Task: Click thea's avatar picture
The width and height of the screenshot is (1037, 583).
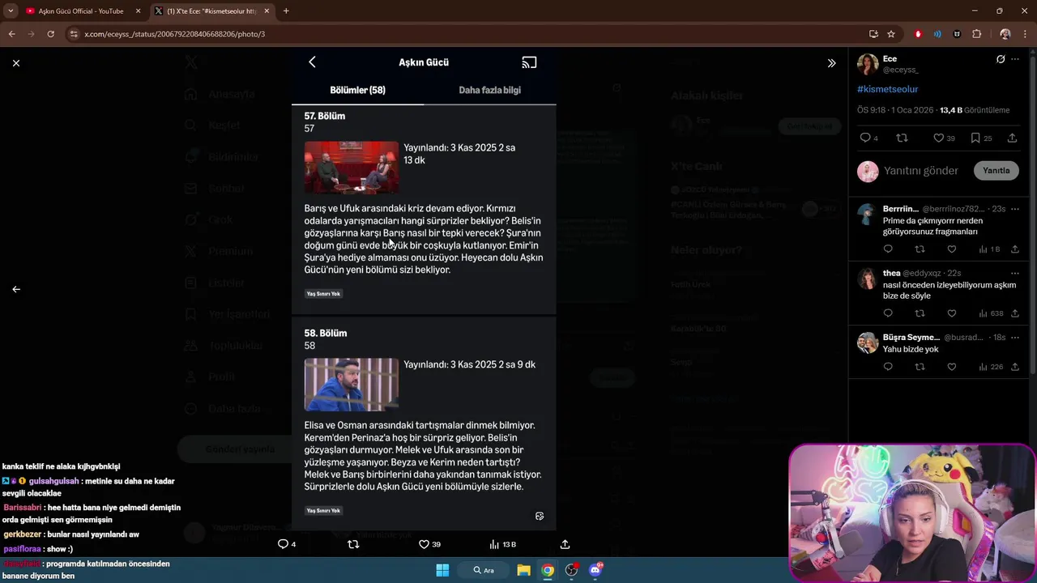Action: click(x=868, y=279)
